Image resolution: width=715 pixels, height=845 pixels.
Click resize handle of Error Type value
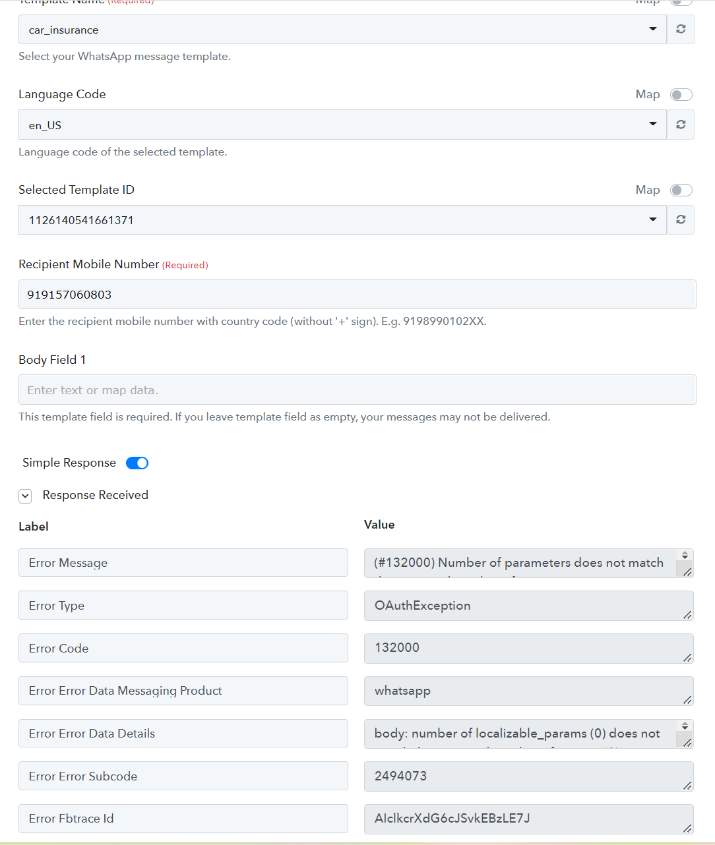click(687, 614)
